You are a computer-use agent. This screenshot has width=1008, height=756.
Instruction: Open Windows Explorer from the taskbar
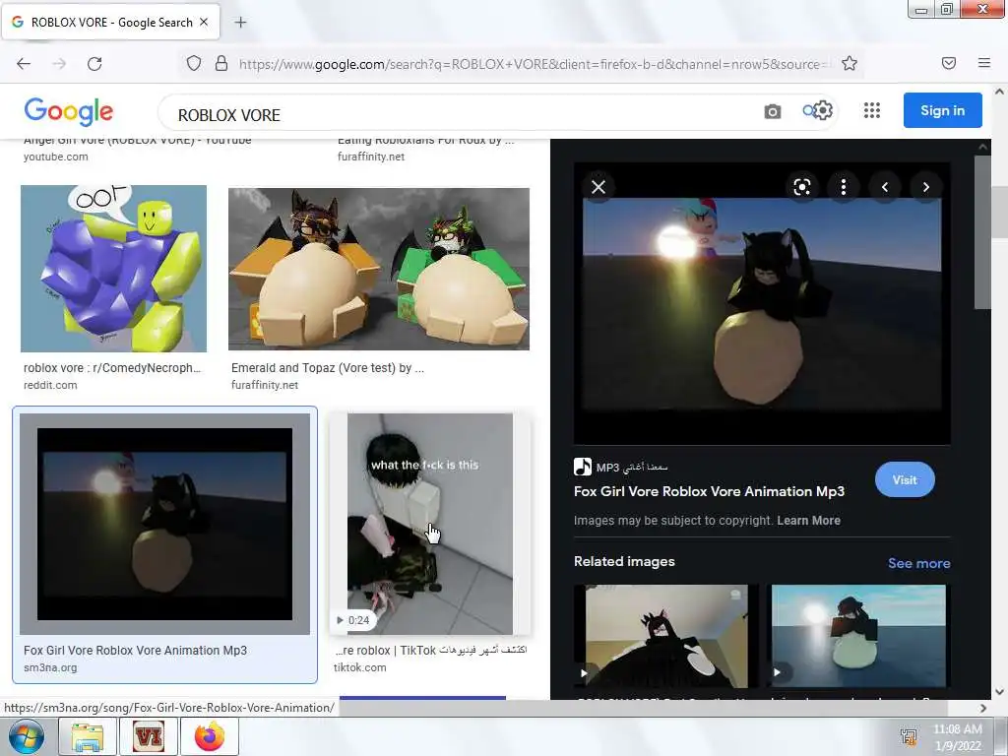[x=88, y=736]
